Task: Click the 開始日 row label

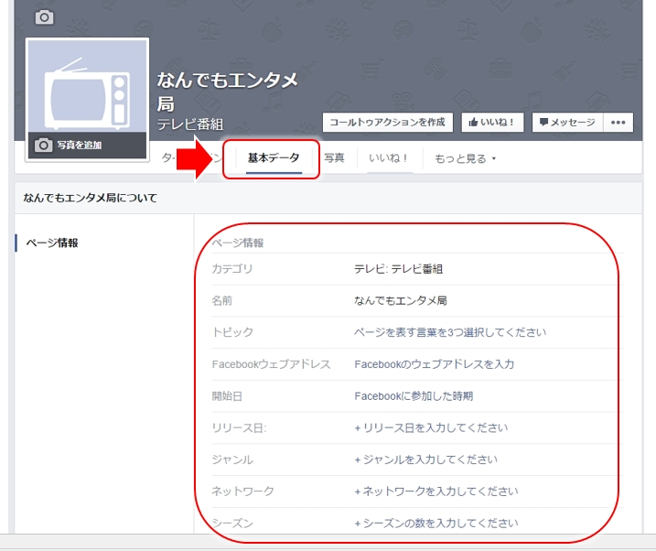Action: tap(227, 395)
